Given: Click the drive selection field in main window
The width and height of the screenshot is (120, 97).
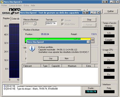Looking at the screenshot, I should coord(56,10).
